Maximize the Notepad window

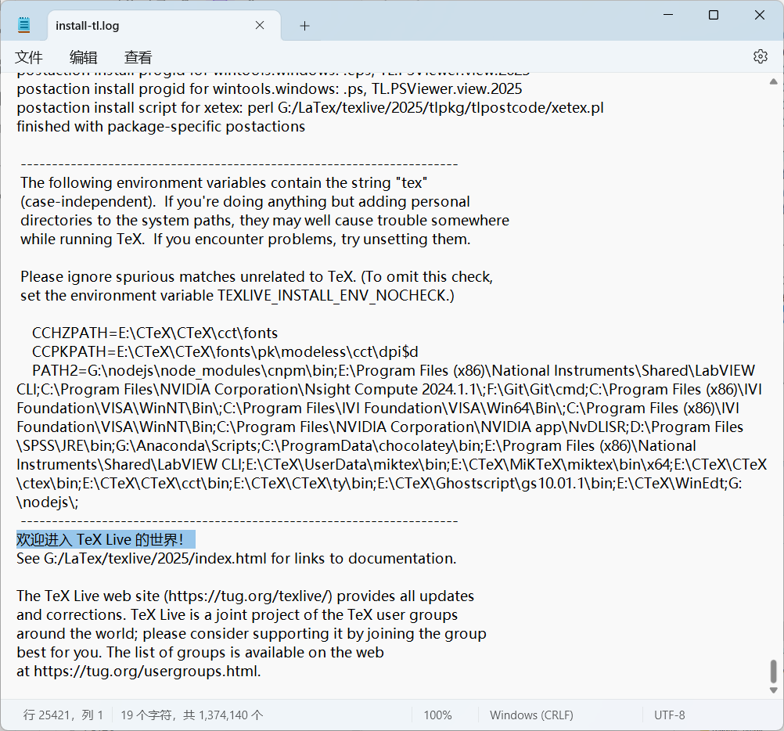tap(714, 15)
